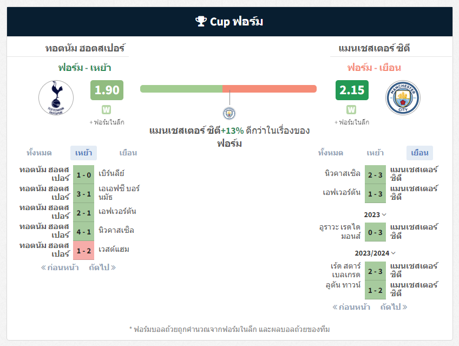Viewport: 459px width, 346px height.
Task: Click the trophy icon in Cup header
Action: pyautogui.click(x=201, y=21)
